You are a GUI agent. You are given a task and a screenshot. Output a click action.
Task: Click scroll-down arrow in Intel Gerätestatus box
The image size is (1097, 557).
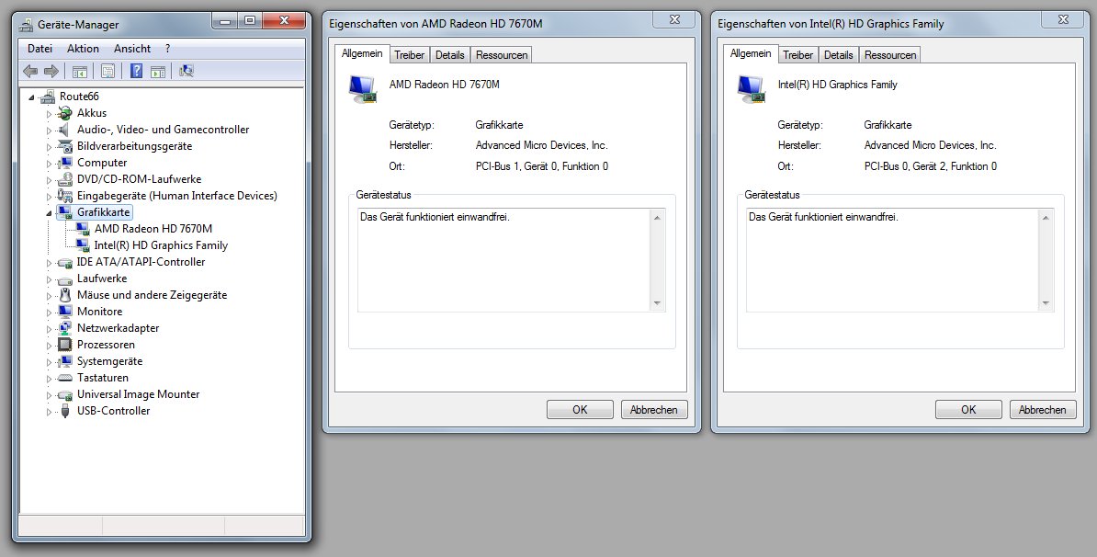(x=1046, y=303)
